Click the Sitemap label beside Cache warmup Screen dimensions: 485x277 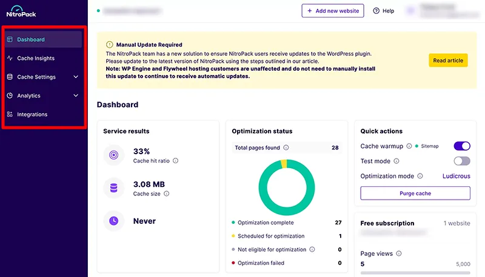[x=430, y=146]
